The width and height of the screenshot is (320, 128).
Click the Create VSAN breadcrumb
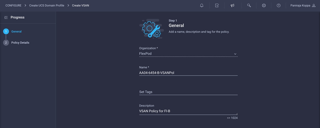(x=80, y=6)
